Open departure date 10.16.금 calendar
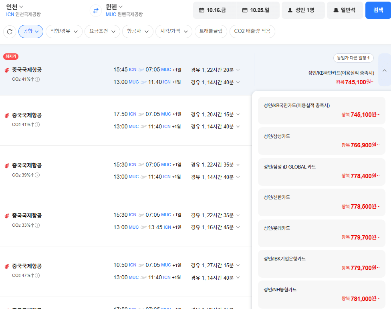 214,10
